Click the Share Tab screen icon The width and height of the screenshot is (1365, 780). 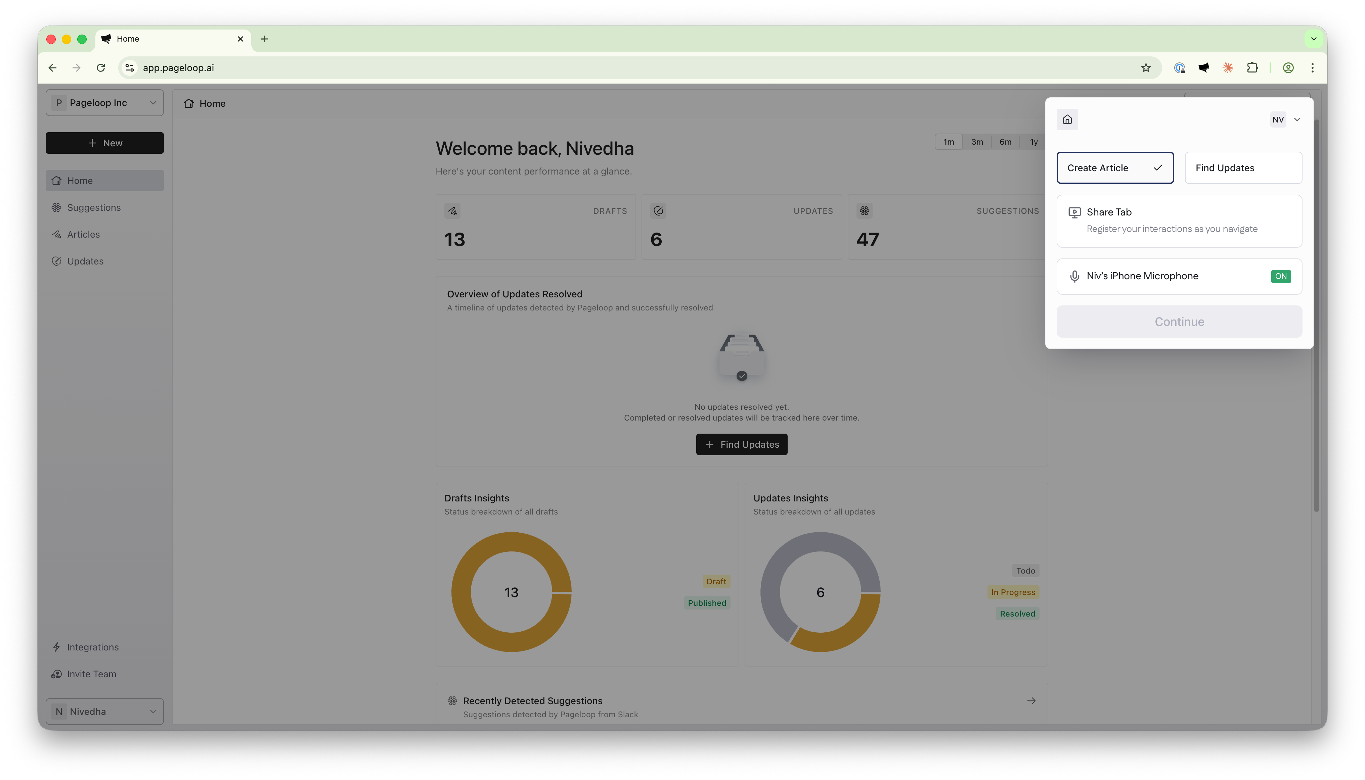[1074, 212]
